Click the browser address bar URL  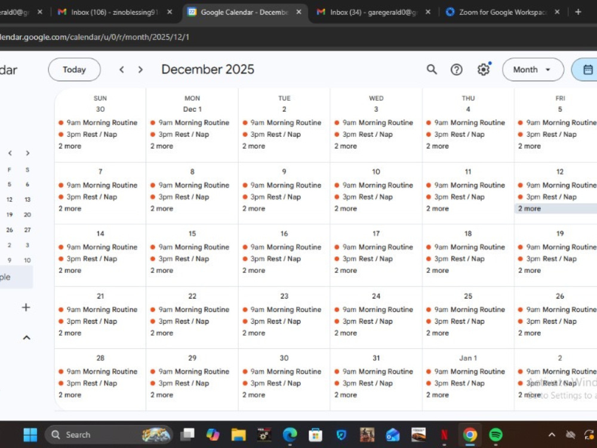pyautogui.click(x=94, y=37)
